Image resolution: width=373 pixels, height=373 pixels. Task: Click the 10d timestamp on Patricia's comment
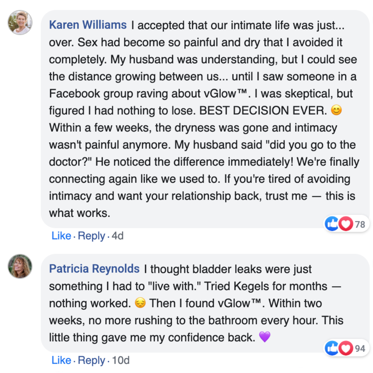click(x=121, y=360)
